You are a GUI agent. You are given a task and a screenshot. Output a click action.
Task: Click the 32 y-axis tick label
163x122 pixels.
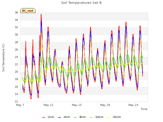(x=16, y=27)
